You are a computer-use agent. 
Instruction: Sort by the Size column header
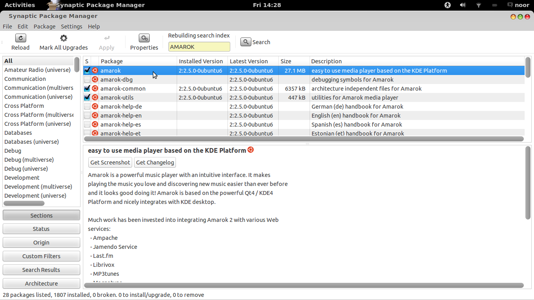point(294,61)
